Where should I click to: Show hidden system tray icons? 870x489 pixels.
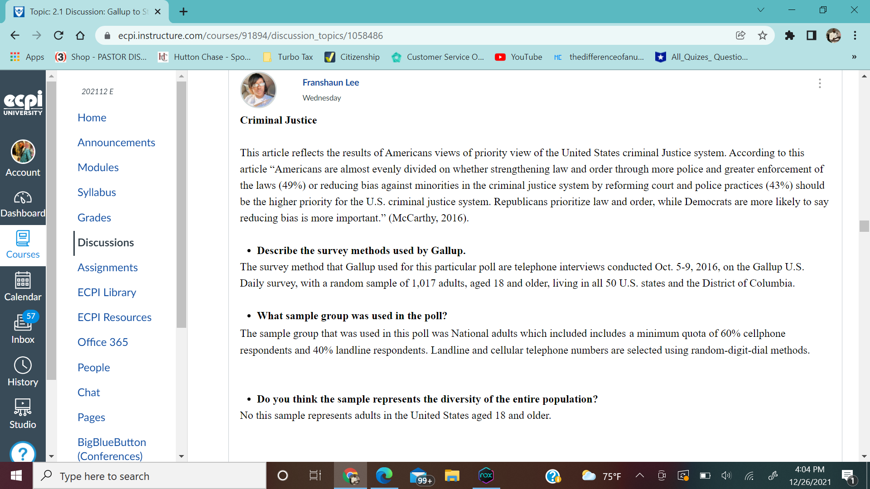pyautogui.click(x=640, y=475)
